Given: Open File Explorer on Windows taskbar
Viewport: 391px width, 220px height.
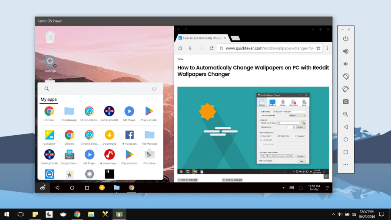Looking at the screenshot, I should pos(91,214).
